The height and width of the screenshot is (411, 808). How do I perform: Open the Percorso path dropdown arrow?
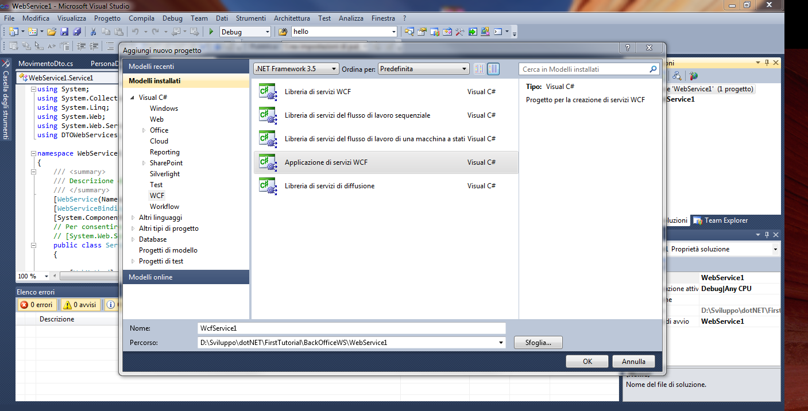click(x=501, y=343)
